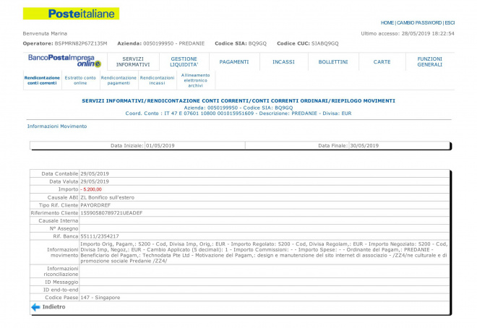
Task: Click the blue back arrow icon
Action: (x=35, y=307)
